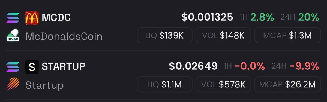Click the orange striped DEX icon by Startup
This screenshot has width=327, height=102.
pyautogui.click(x=13, y=84)
